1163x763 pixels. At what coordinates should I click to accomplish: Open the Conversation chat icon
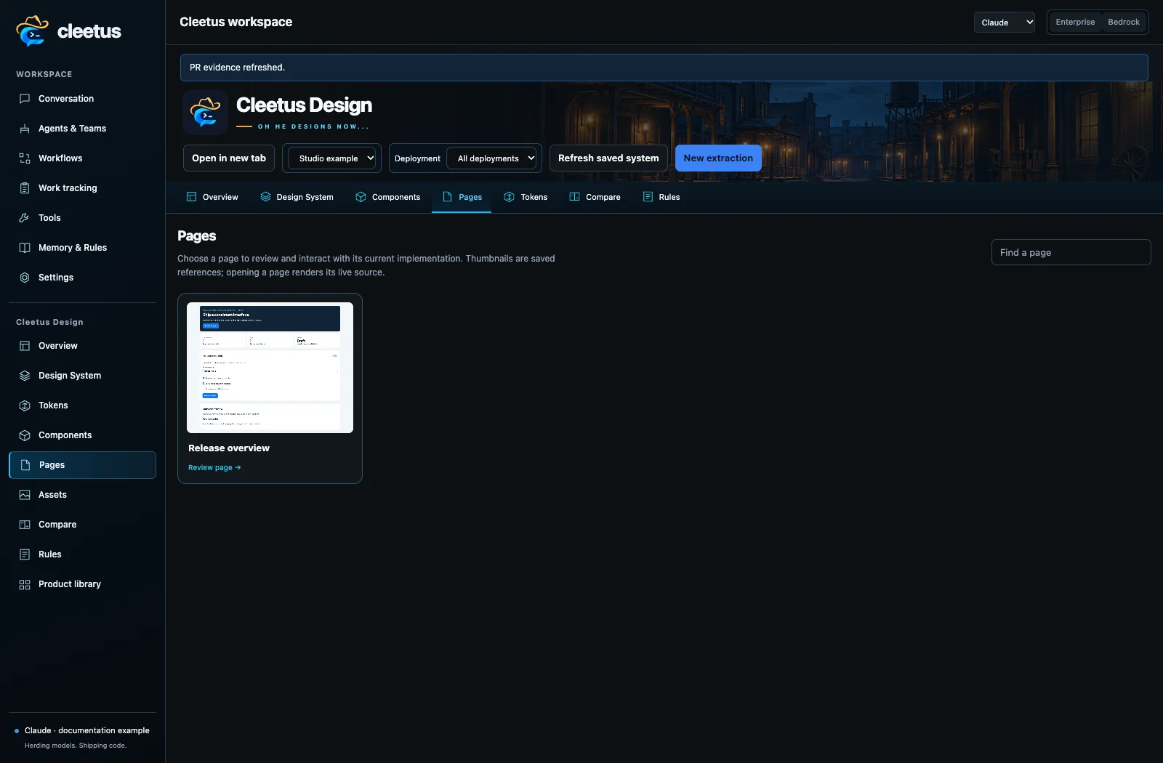point(25,99)
